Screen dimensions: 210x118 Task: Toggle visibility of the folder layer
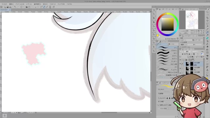pos(180,60)
